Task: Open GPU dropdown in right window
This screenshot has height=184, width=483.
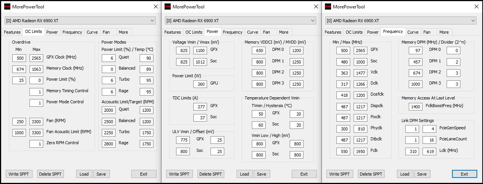Action: click(401, 21)
